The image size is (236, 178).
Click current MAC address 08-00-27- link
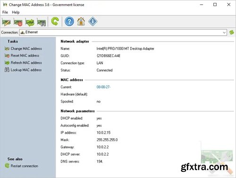103,87
